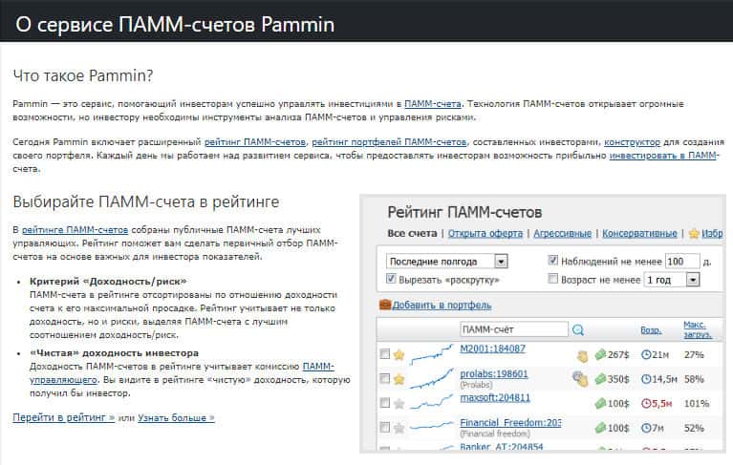Image resolution: width=733 pixels, height=465 pixels.
Task: Click the hand-with-globe icon in prolabs:198601 row
Action: (580, 379)
